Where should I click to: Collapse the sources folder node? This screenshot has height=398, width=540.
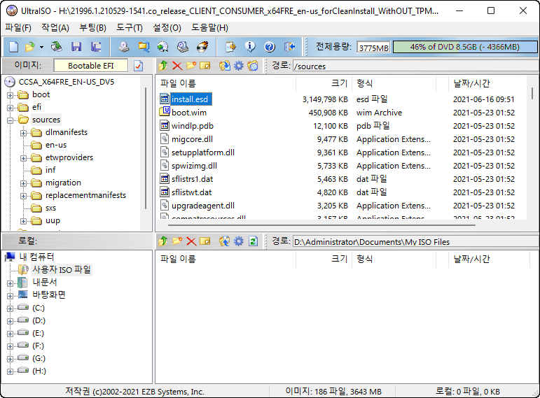tap(10, 120)
